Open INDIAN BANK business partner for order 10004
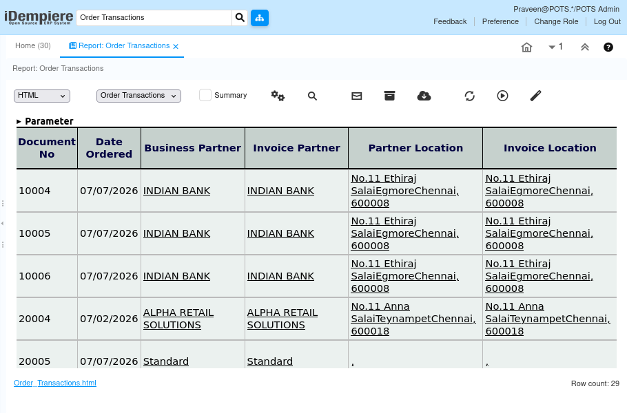The width and height of the screenshot is (627, 413). (177, 191)
